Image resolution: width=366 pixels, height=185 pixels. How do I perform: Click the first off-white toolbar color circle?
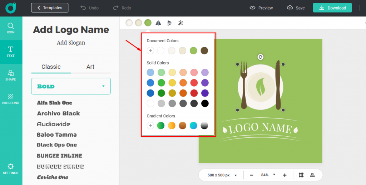[129, 23]
